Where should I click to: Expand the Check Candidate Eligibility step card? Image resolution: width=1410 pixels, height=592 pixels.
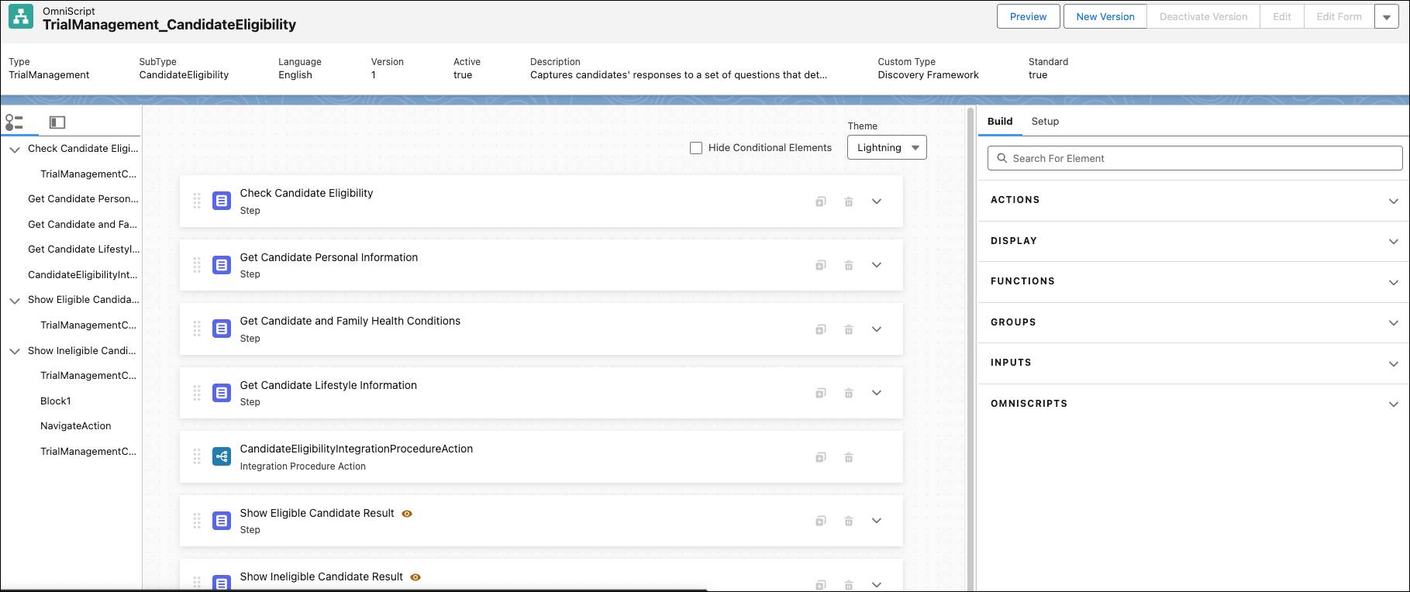[x=877, y=201]
